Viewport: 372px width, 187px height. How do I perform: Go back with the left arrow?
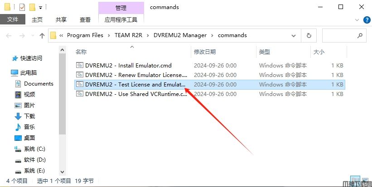(9, 36)
